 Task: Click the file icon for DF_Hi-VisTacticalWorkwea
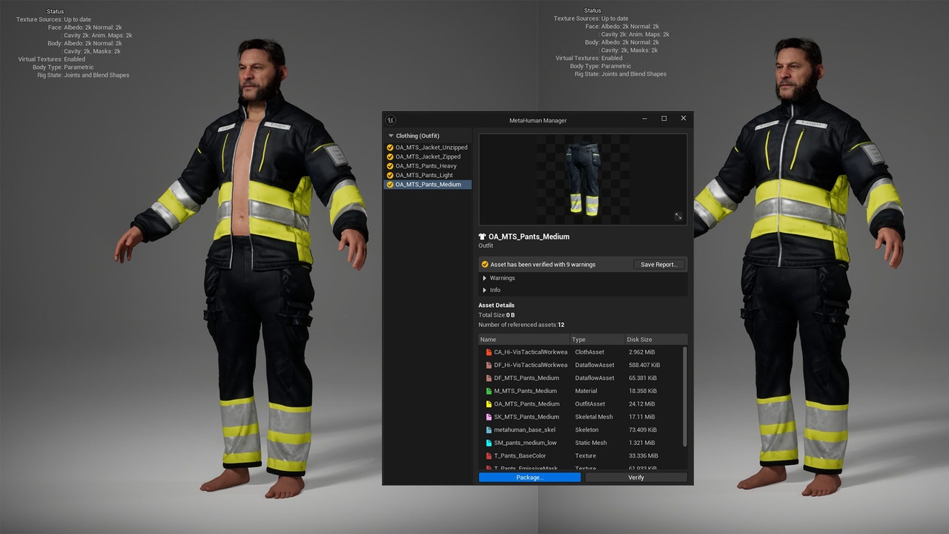point(489,365)
